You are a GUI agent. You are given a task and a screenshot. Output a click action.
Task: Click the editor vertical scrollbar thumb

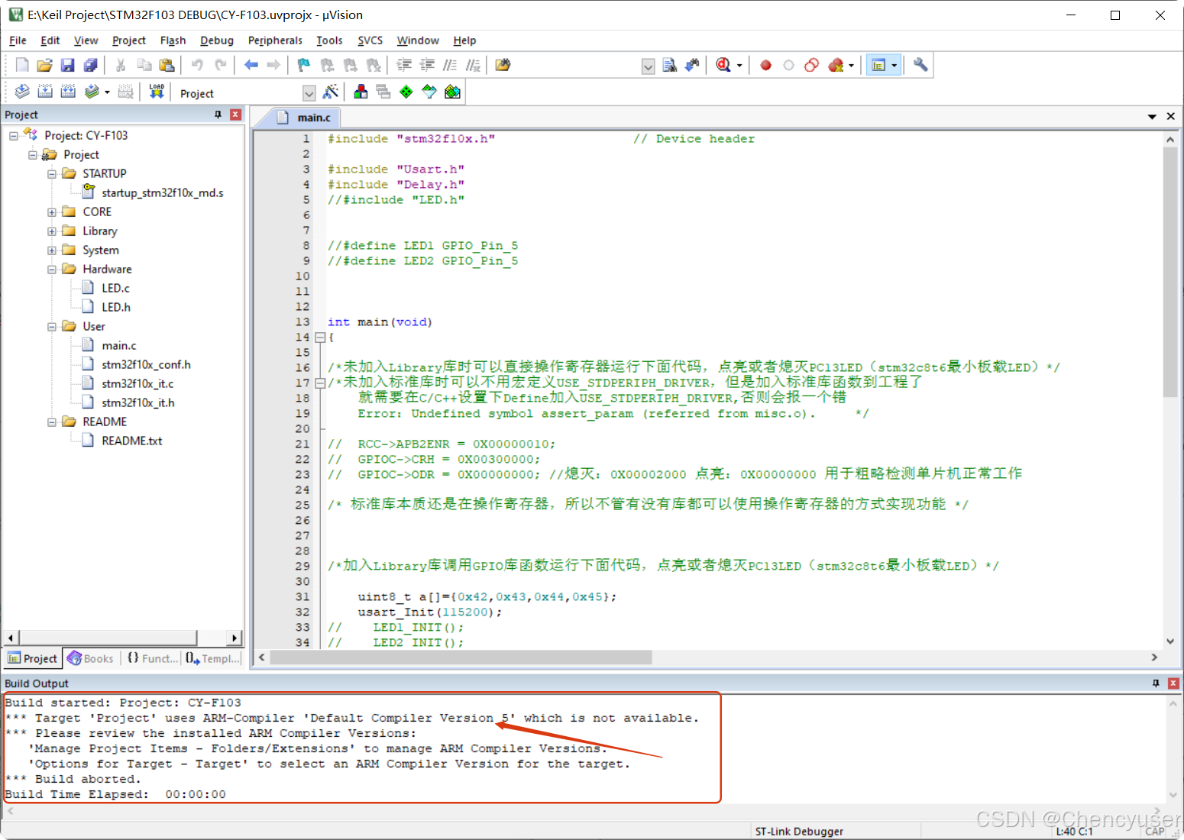(1169, 272)
